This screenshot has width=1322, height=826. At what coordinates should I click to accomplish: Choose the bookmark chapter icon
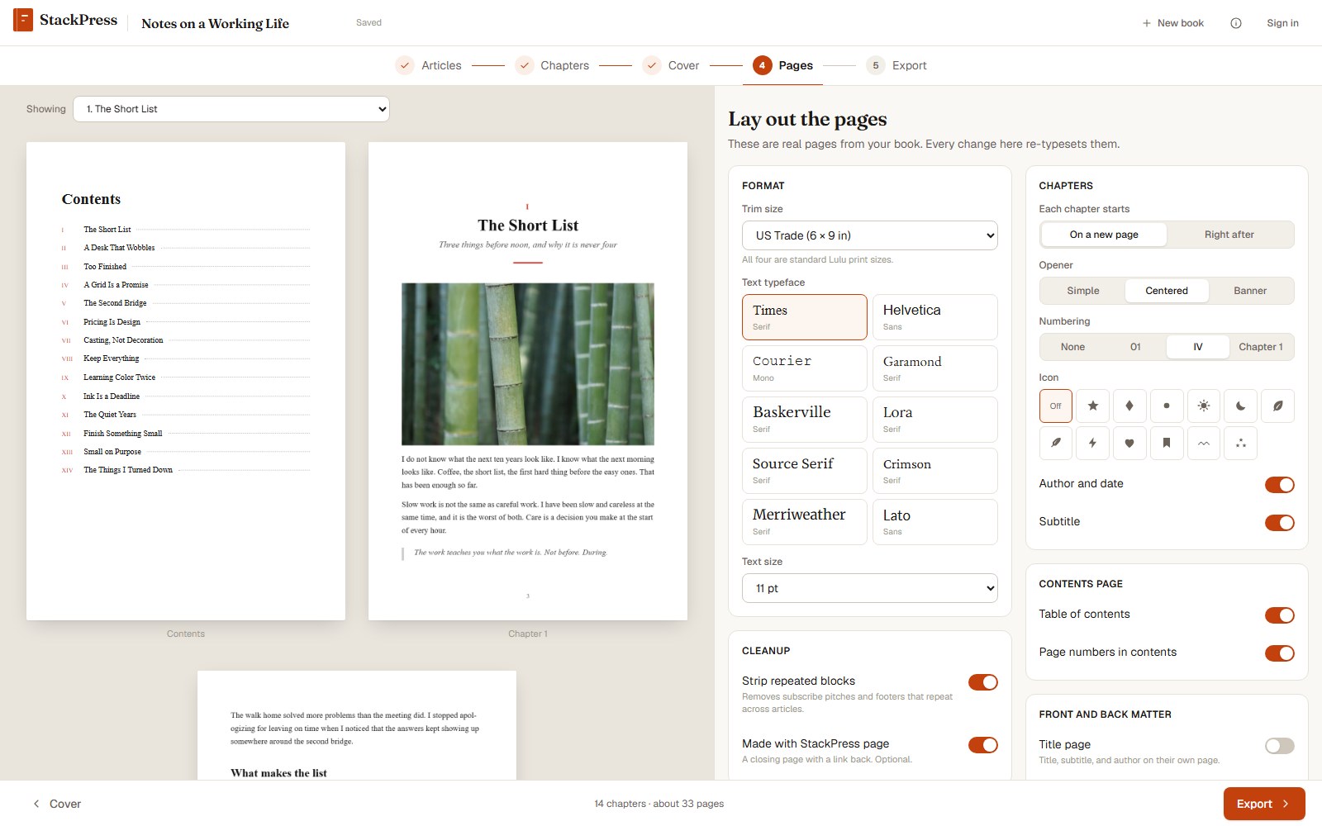(1167, 443)
